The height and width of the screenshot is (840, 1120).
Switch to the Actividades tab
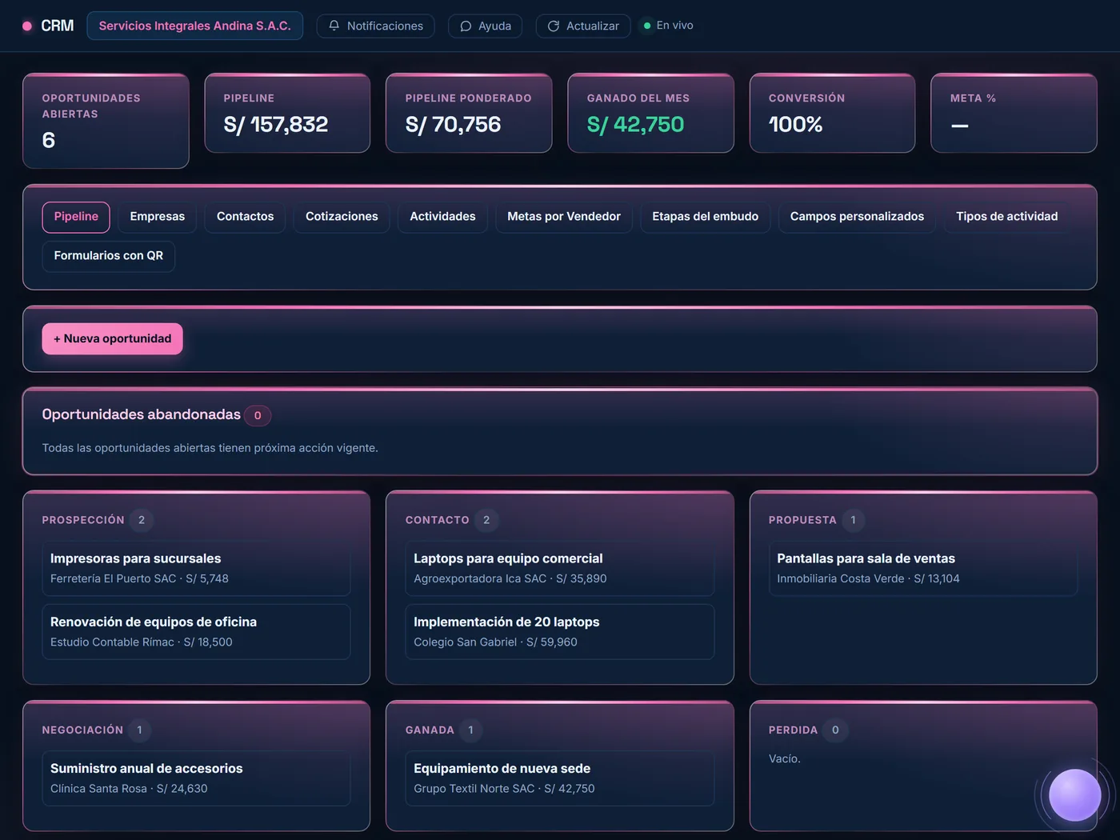tap(442, 217)
